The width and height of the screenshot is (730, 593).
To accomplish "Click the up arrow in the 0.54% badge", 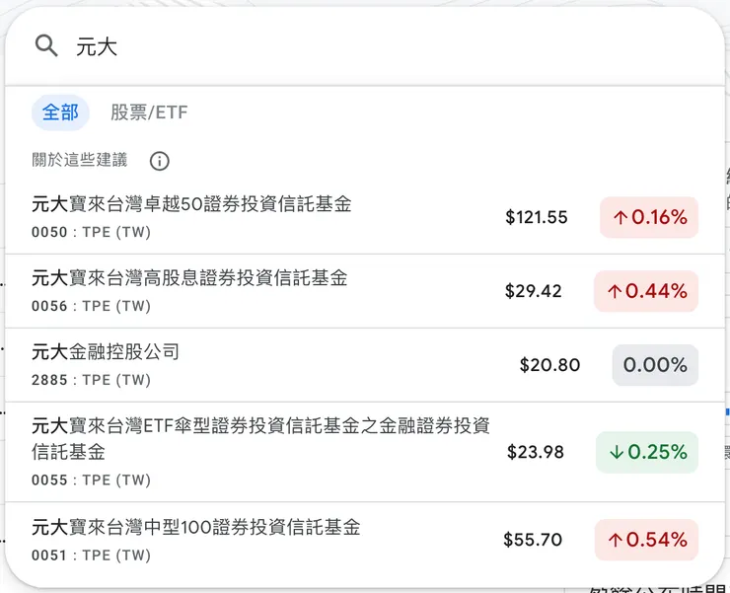I will coord(616,541).
